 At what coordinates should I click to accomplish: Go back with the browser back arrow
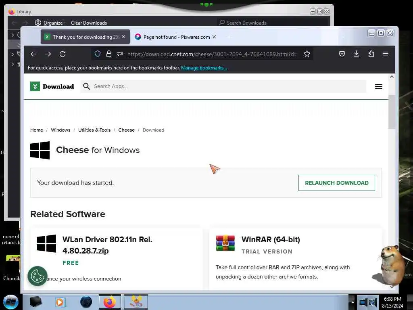click(x=33, y=54)
